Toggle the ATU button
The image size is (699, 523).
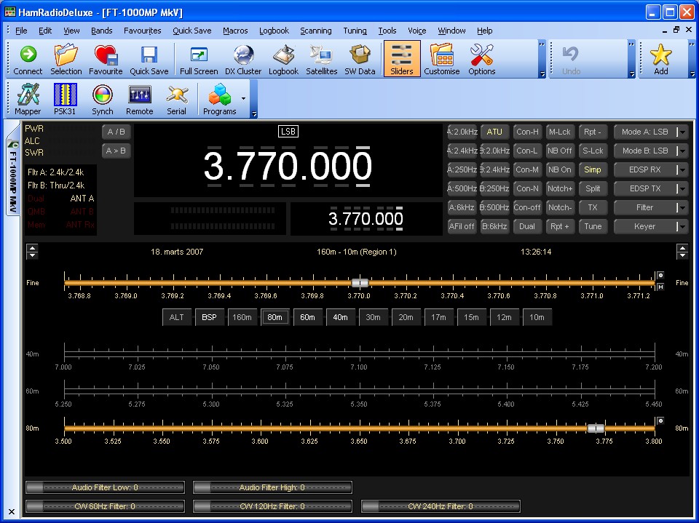coord(494,132)
